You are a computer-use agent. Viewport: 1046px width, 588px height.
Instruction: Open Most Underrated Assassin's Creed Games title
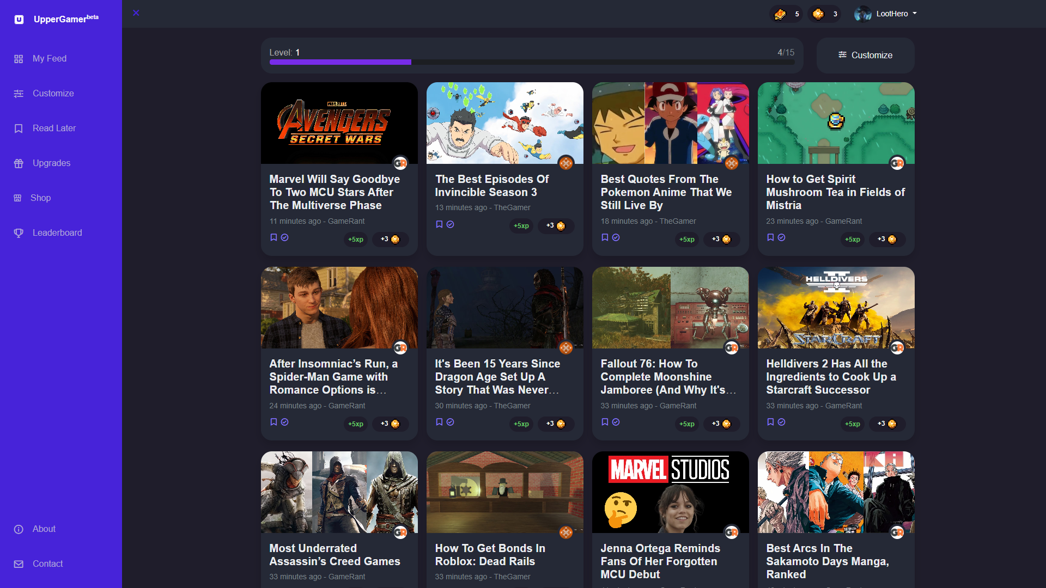click(x=335, y=555)
